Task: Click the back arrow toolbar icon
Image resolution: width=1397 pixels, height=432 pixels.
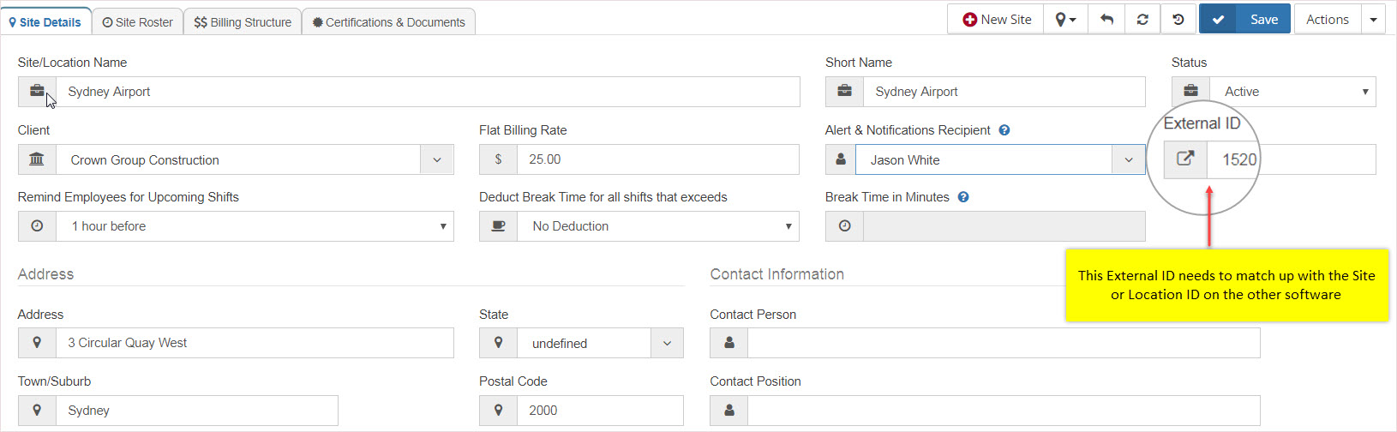Action: 1106,20
